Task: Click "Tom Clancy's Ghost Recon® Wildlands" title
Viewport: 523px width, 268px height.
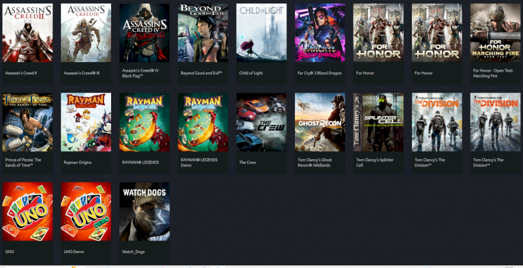Action: point(314,162)
